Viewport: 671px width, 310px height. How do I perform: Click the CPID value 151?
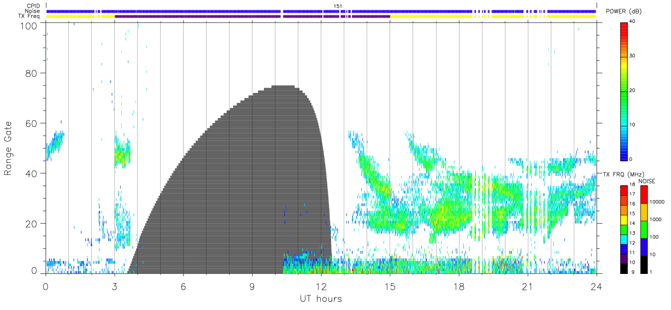338,6
